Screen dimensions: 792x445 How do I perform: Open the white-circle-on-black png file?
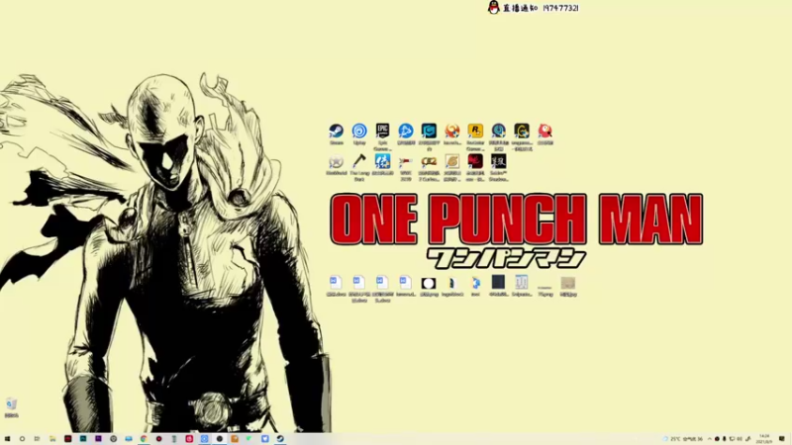429,286
